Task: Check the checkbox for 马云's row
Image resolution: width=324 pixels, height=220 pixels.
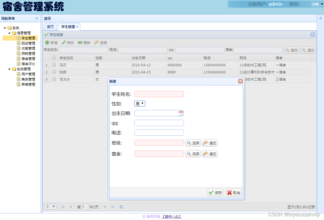Action: click(x=54, y=65)
